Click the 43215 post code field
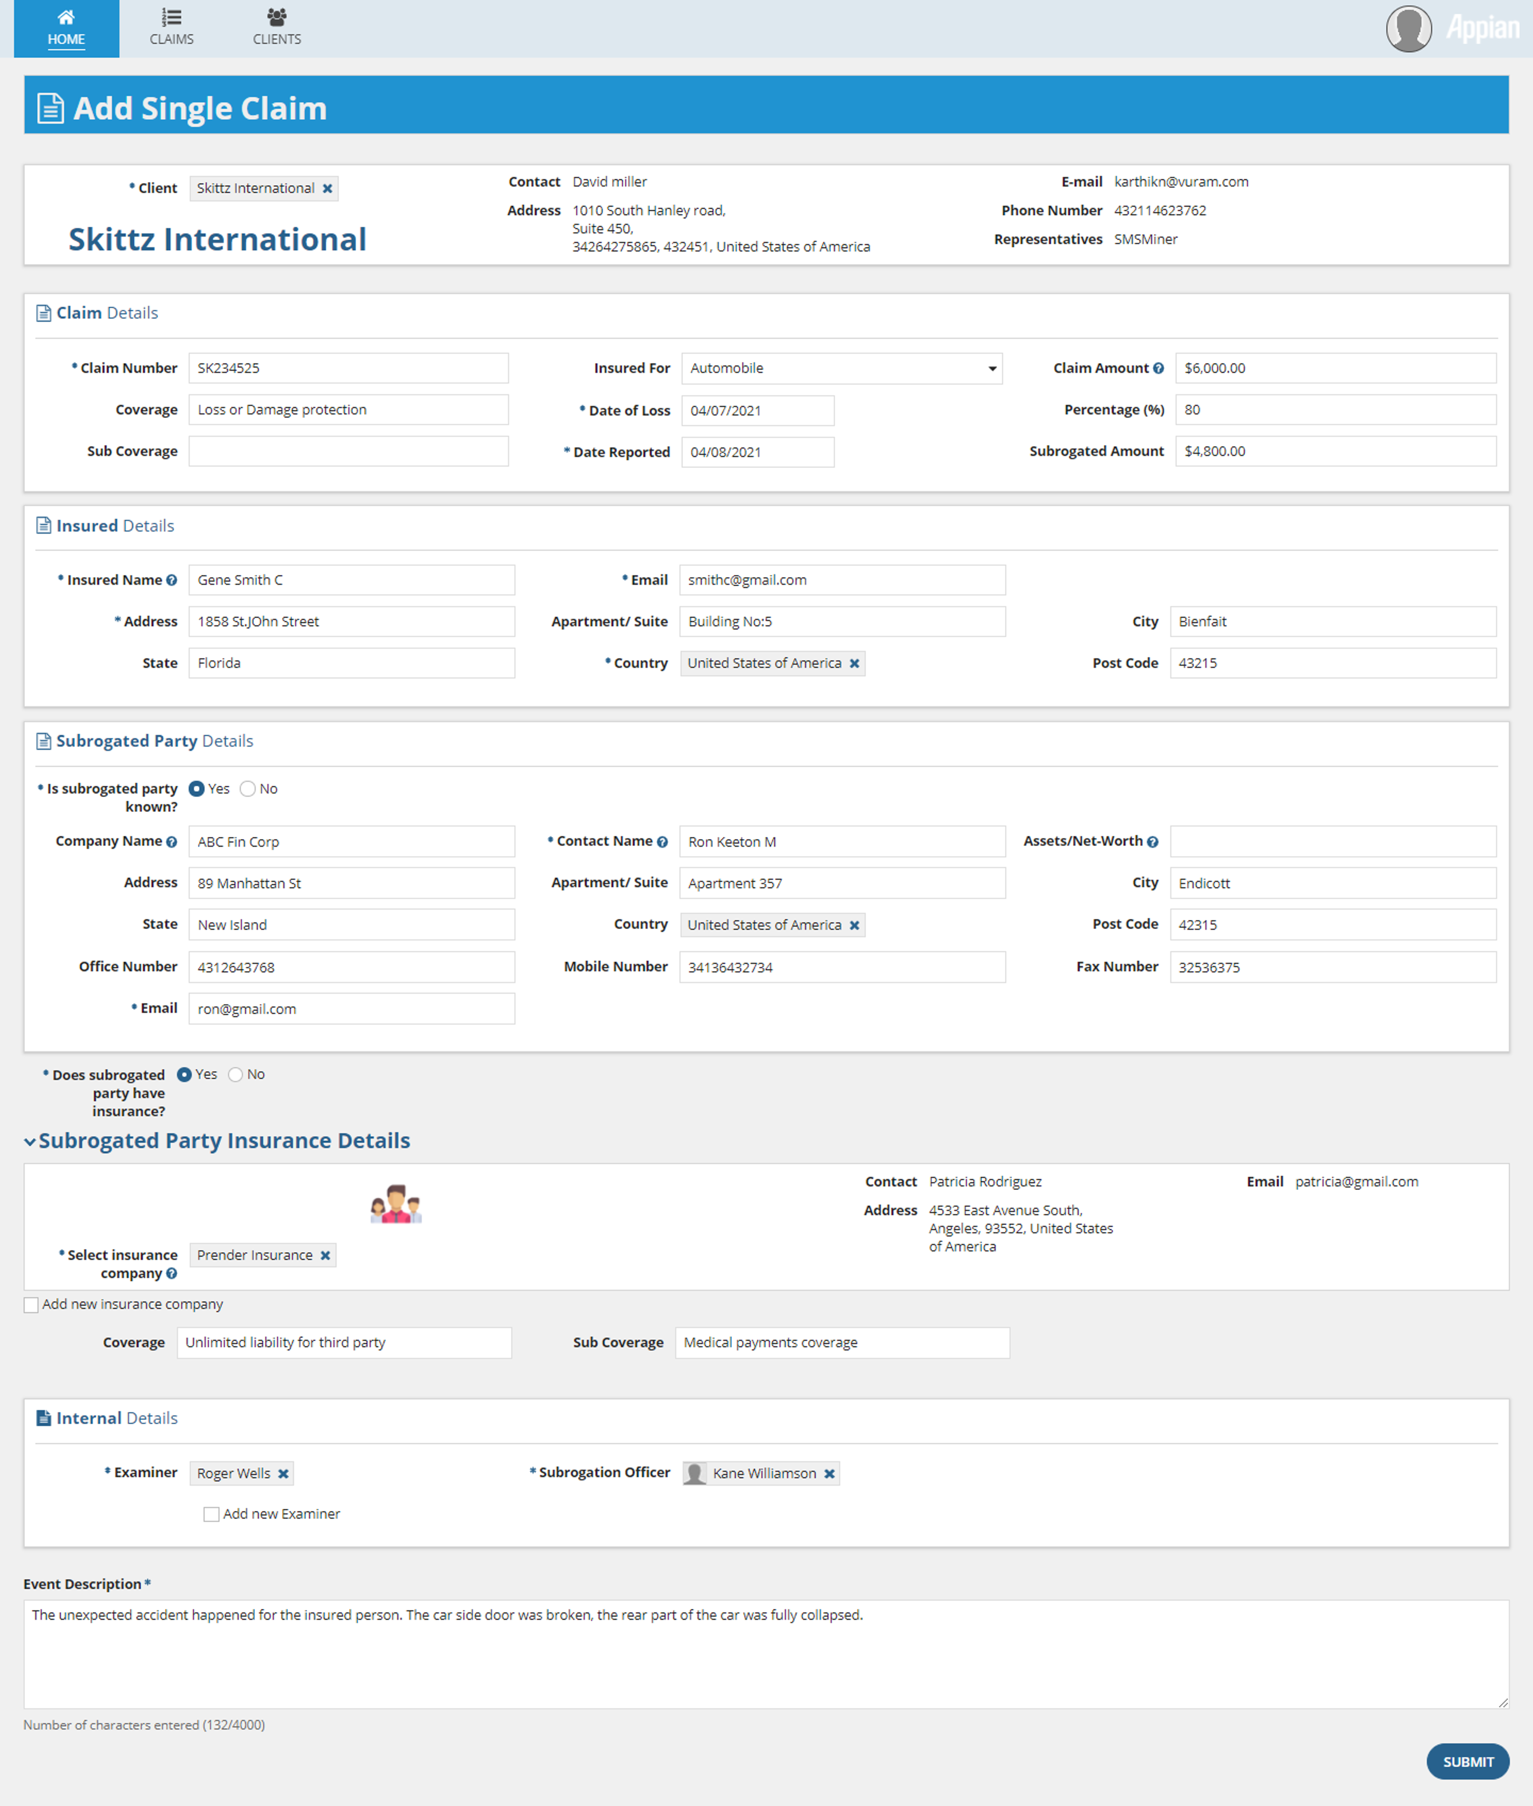Screen dimensions: 1533x1806 point(1333,664)
